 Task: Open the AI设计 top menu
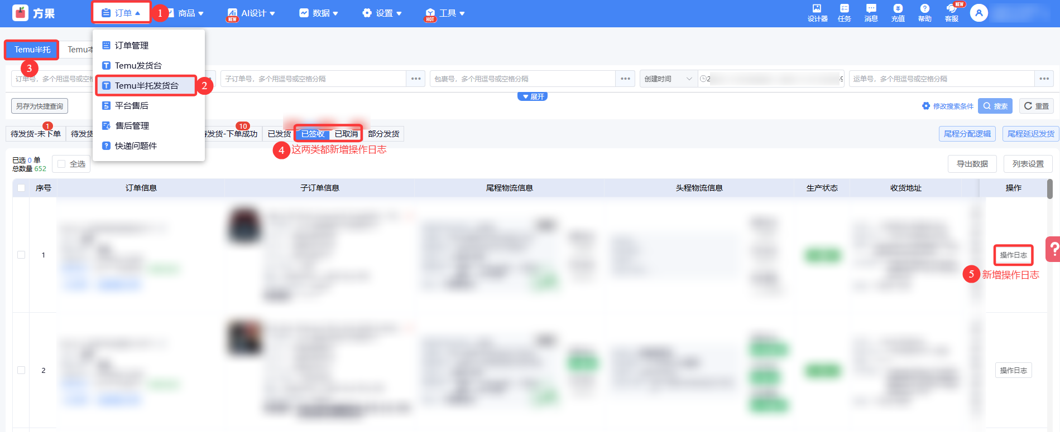pyautogui.click(x=251, y=13)
